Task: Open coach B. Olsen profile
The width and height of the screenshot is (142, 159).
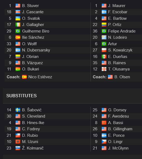Action: pyautogui.click(x=122, y=77)
